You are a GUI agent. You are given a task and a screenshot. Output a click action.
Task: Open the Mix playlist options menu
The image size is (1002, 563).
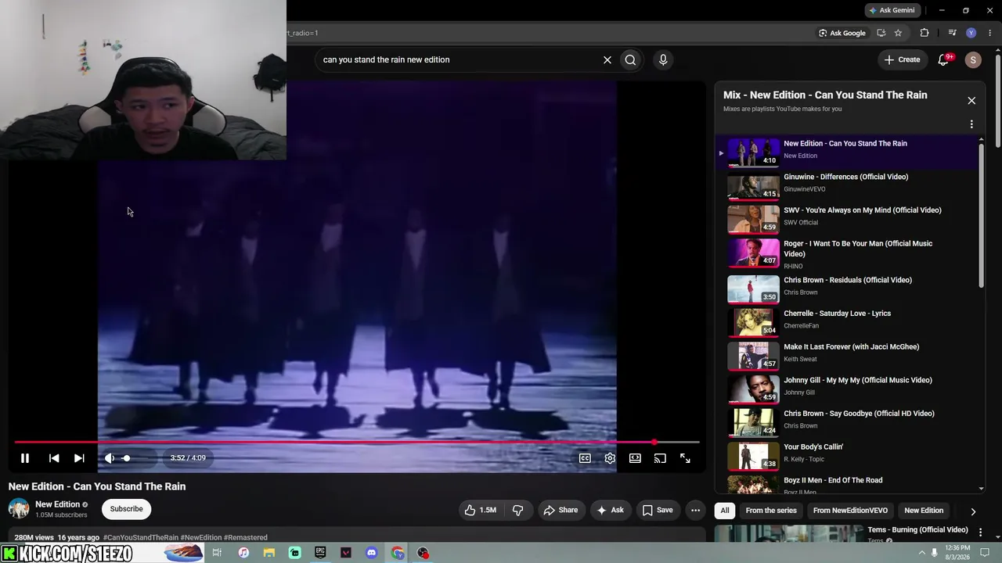(x=971, y=124)
